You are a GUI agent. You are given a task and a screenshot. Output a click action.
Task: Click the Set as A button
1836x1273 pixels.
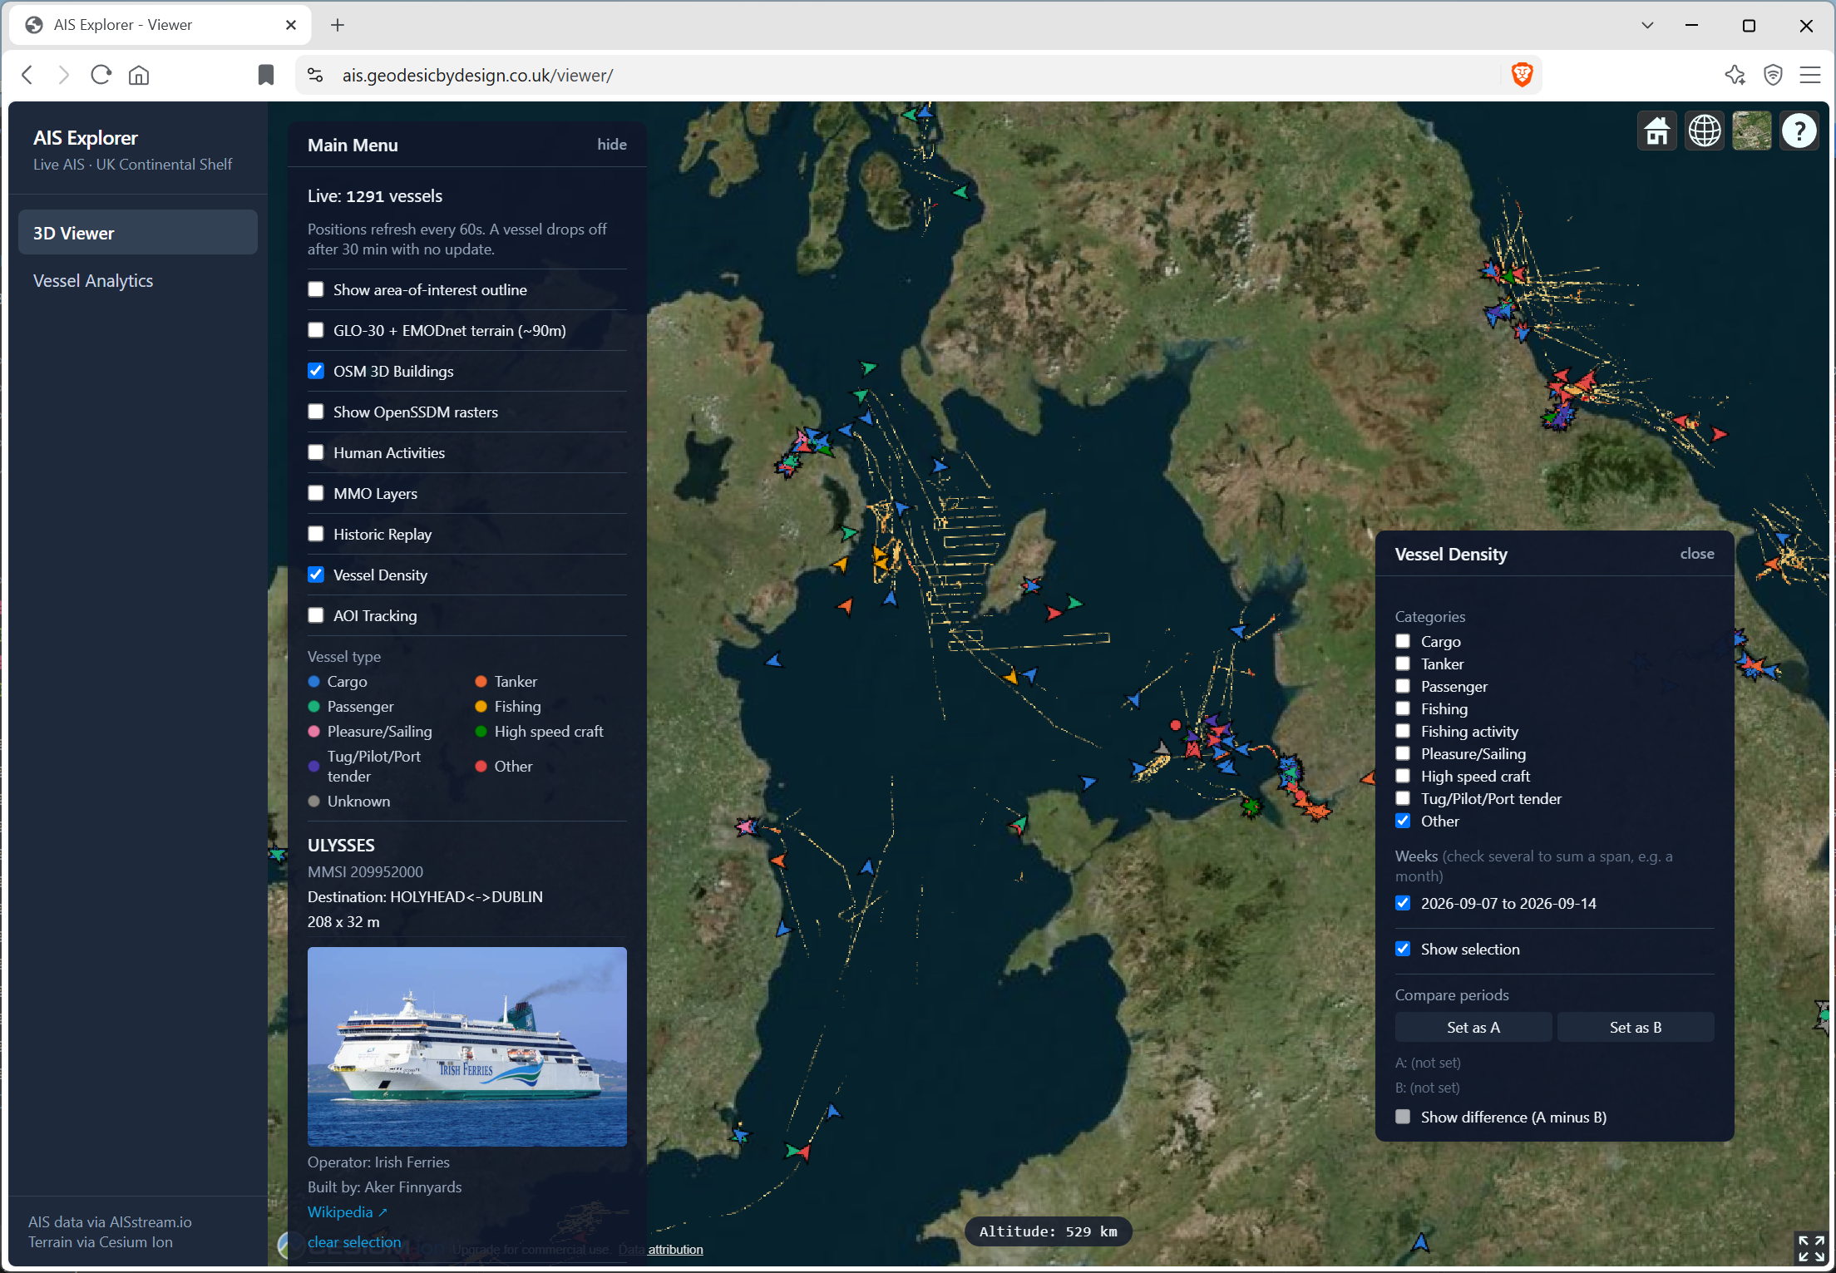pos(1473,1028)
